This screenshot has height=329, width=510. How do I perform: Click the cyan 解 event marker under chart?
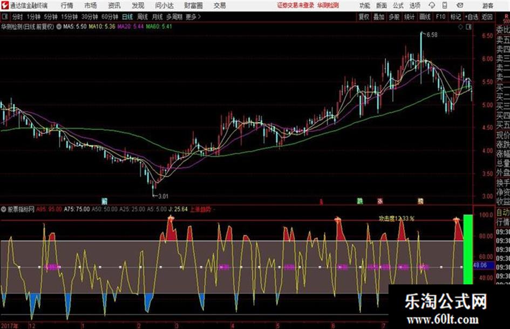click(104, 201)
